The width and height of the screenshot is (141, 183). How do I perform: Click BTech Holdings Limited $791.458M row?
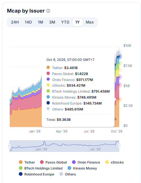tap(78, 91)
